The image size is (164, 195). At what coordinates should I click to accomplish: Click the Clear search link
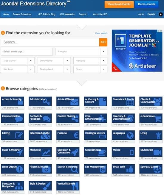click(x=101, y=33)
